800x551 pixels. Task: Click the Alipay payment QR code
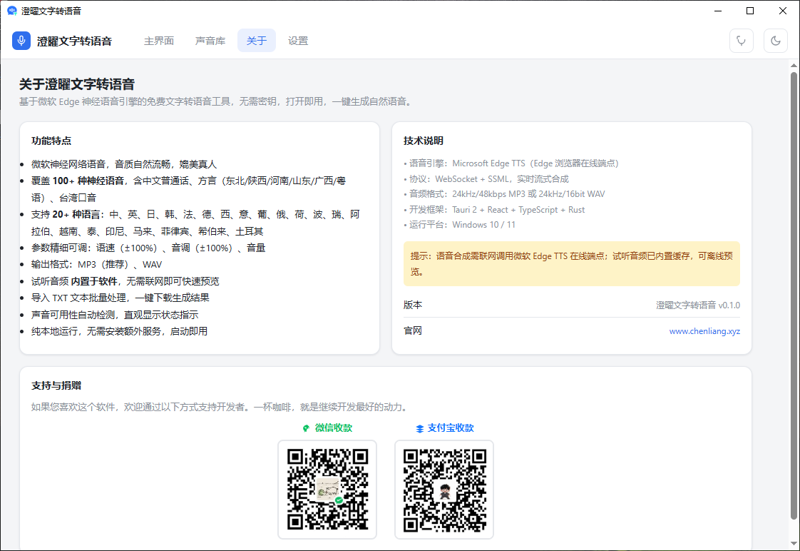pos(444,489)
